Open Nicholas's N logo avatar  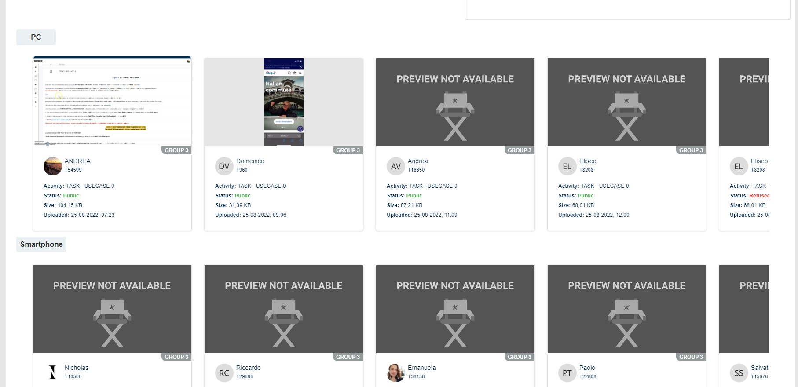coord(53,373)
